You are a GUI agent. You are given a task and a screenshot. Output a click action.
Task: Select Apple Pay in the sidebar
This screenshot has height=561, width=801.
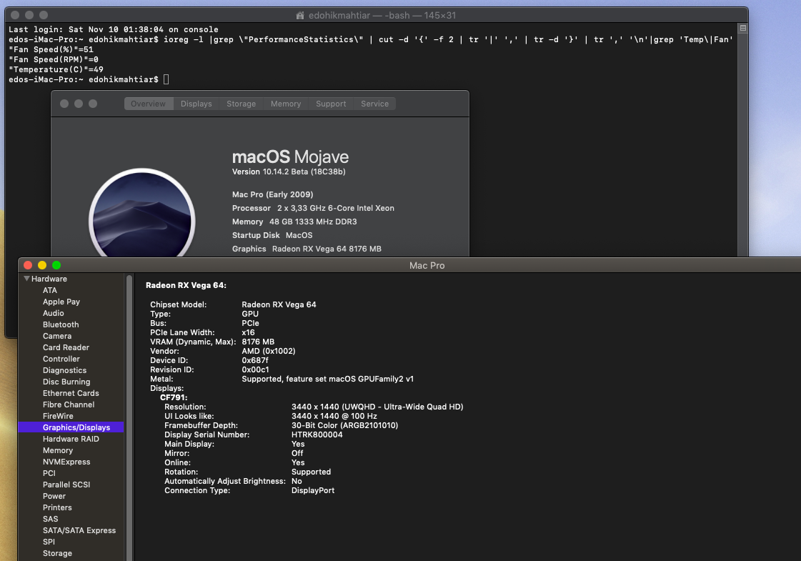coord(61,302)
